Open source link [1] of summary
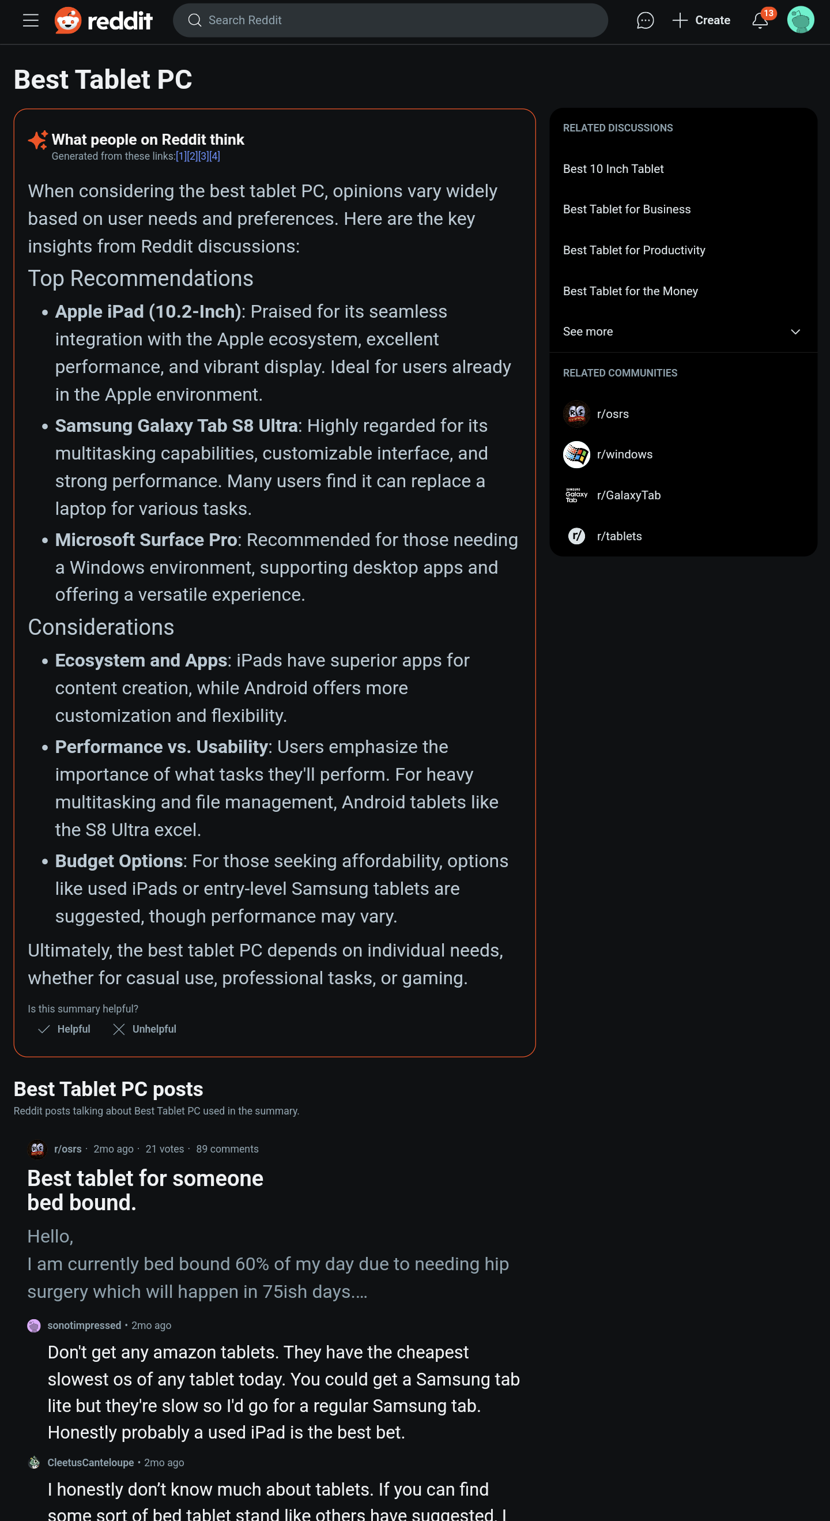 pos(180,156)
